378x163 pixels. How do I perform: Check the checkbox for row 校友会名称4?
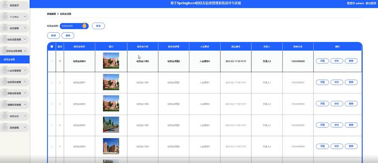[52, 146]
